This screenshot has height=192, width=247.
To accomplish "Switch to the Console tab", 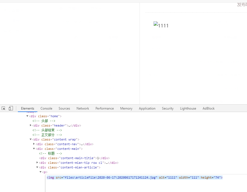I will pos(46,108).
